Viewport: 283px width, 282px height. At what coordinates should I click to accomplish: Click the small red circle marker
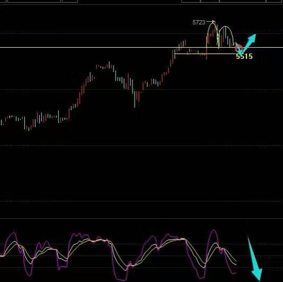pos(239,48)
